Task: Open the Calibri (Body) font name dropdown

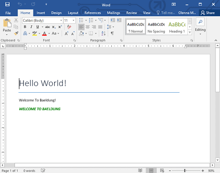Action: coord(61,20)
